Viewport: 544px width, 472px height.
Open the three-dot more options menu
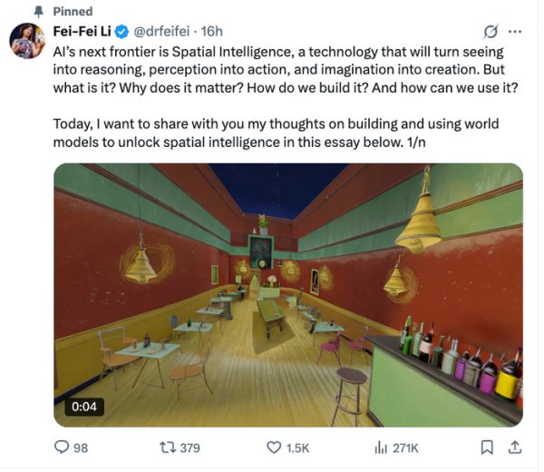click(516, 33)
